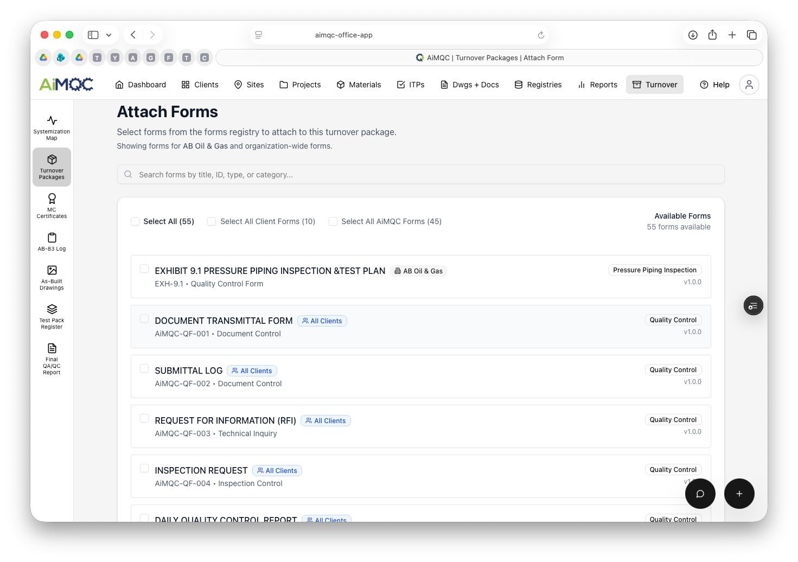
Task: Click the floating plus add button
Action: (x=739, y=494)
